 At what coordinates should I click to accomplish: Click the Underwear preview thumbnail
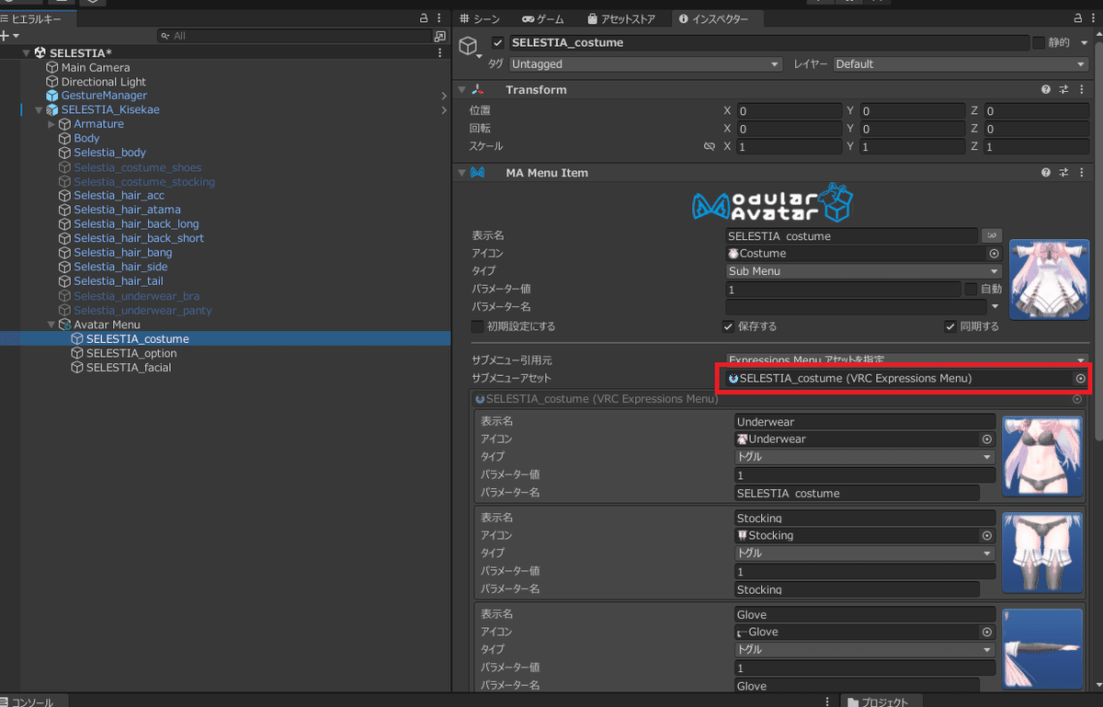click(x=1042, y=456)
